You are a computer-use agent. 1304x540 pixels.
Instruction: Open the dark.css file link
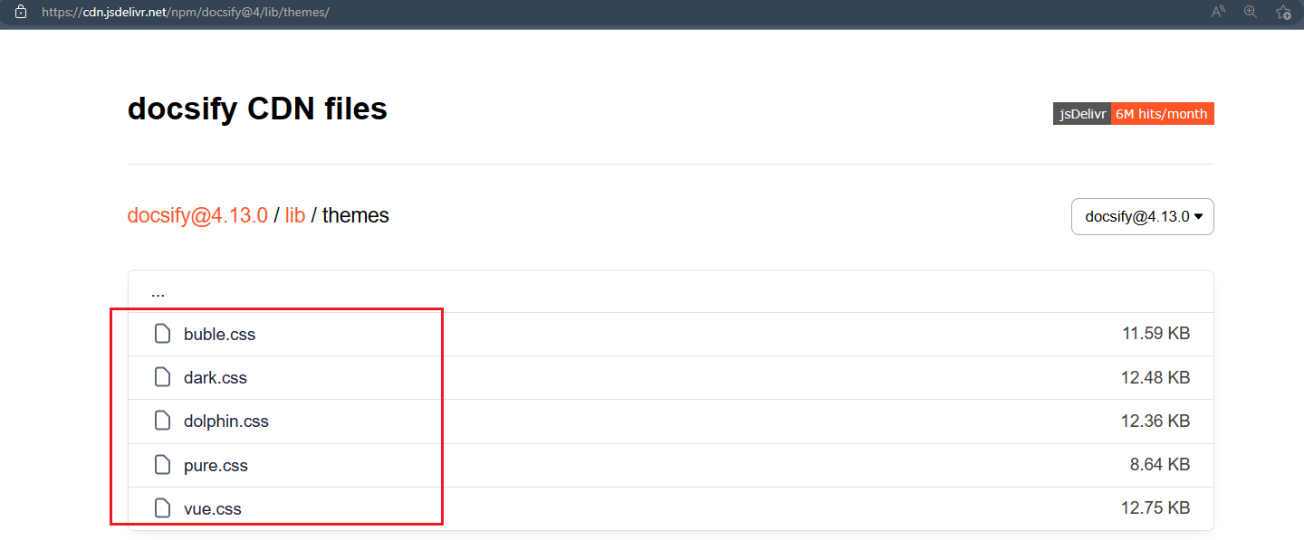pyautogui.click(x=215, y=377)
